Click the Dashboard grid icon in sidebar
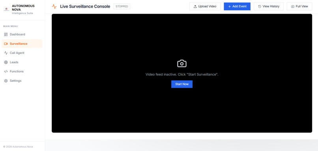Viewport: 318px width, 151px height. point(6,34)
